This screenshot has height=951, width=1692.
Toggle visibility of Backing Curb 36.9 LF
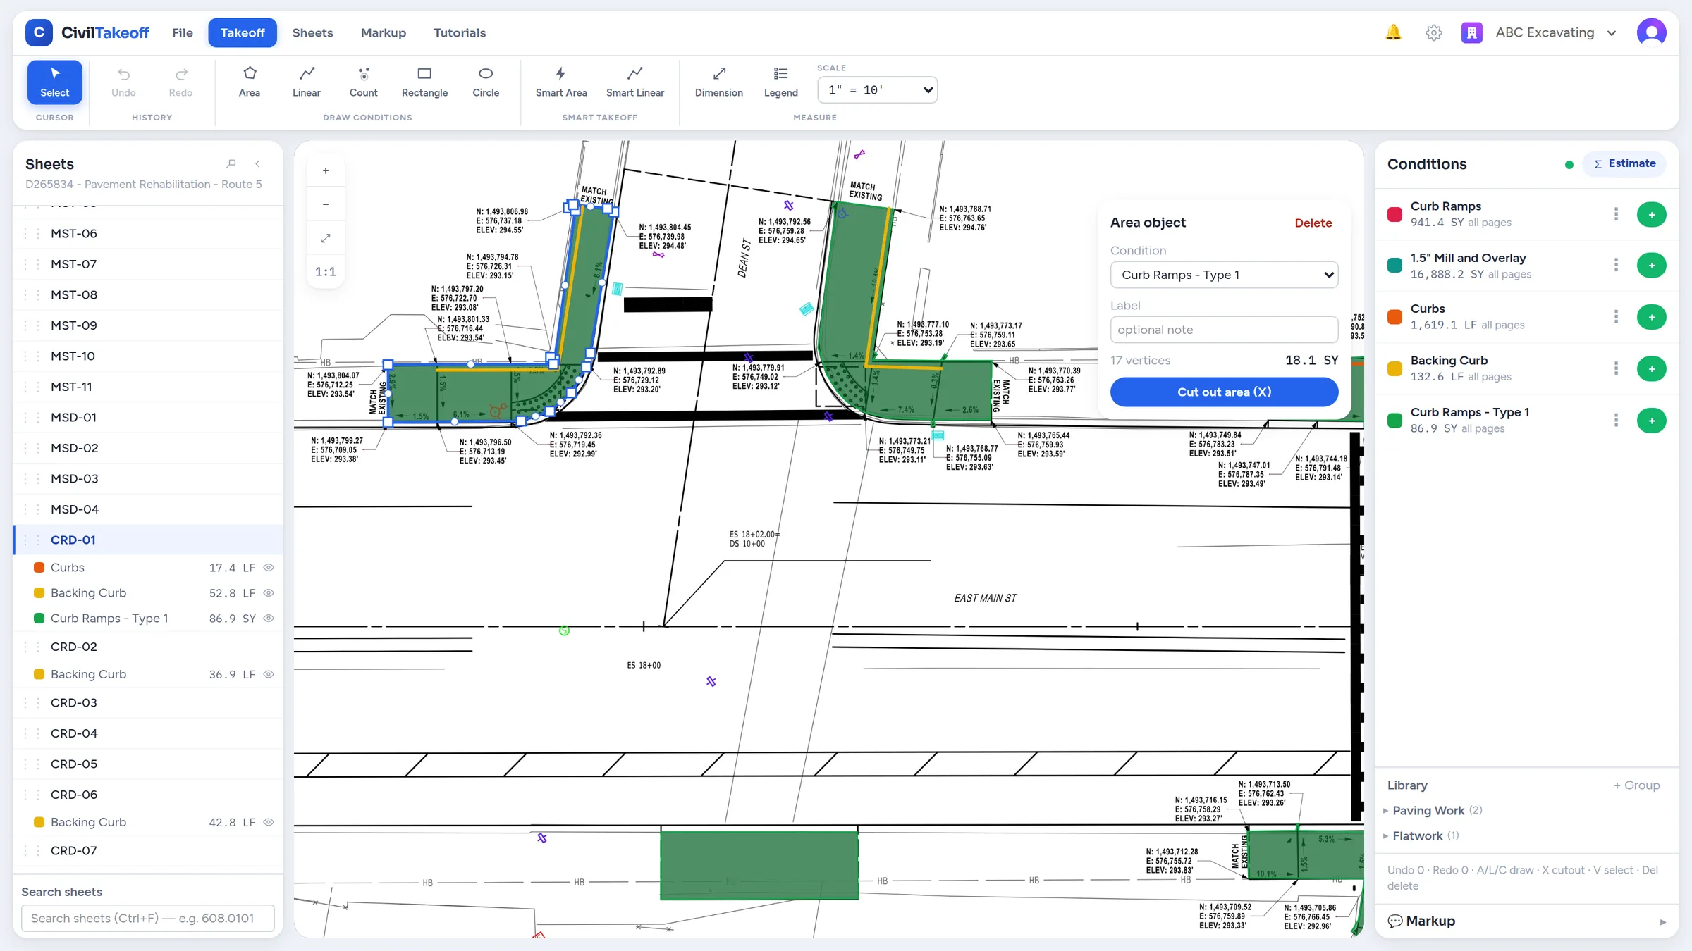[269, 674]
